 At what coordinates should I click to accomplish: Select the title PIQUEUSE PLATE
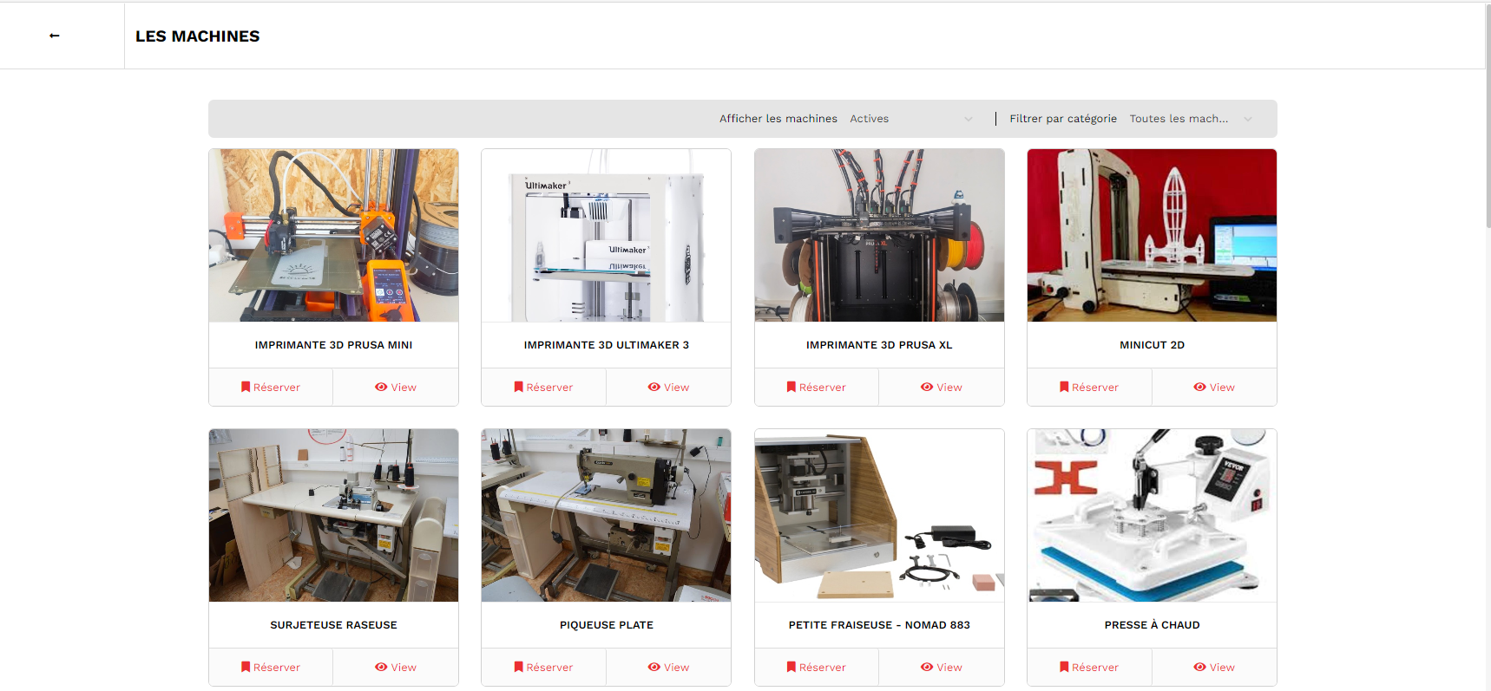point(606,625)
